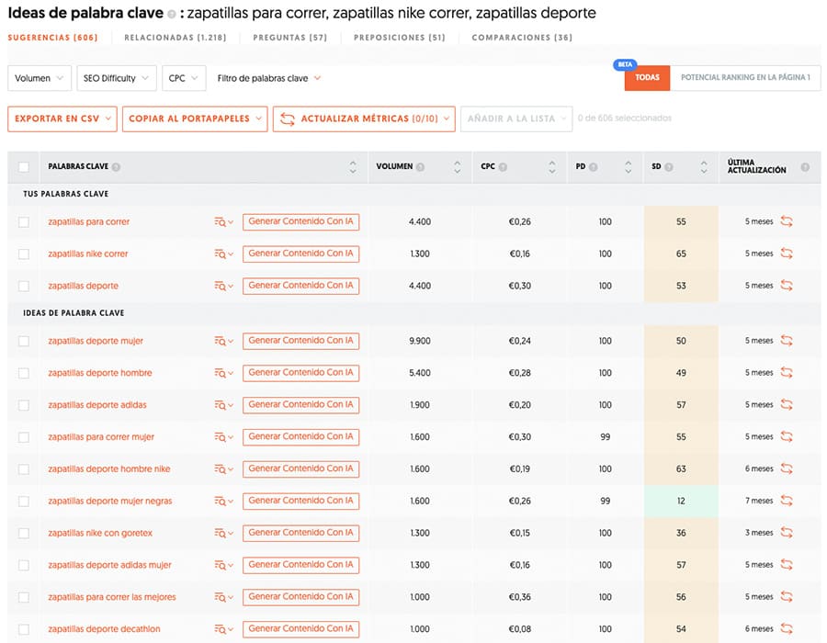Open Exportar en CSV dropdown
827x643 pixels.
click(x=62, y=118)
